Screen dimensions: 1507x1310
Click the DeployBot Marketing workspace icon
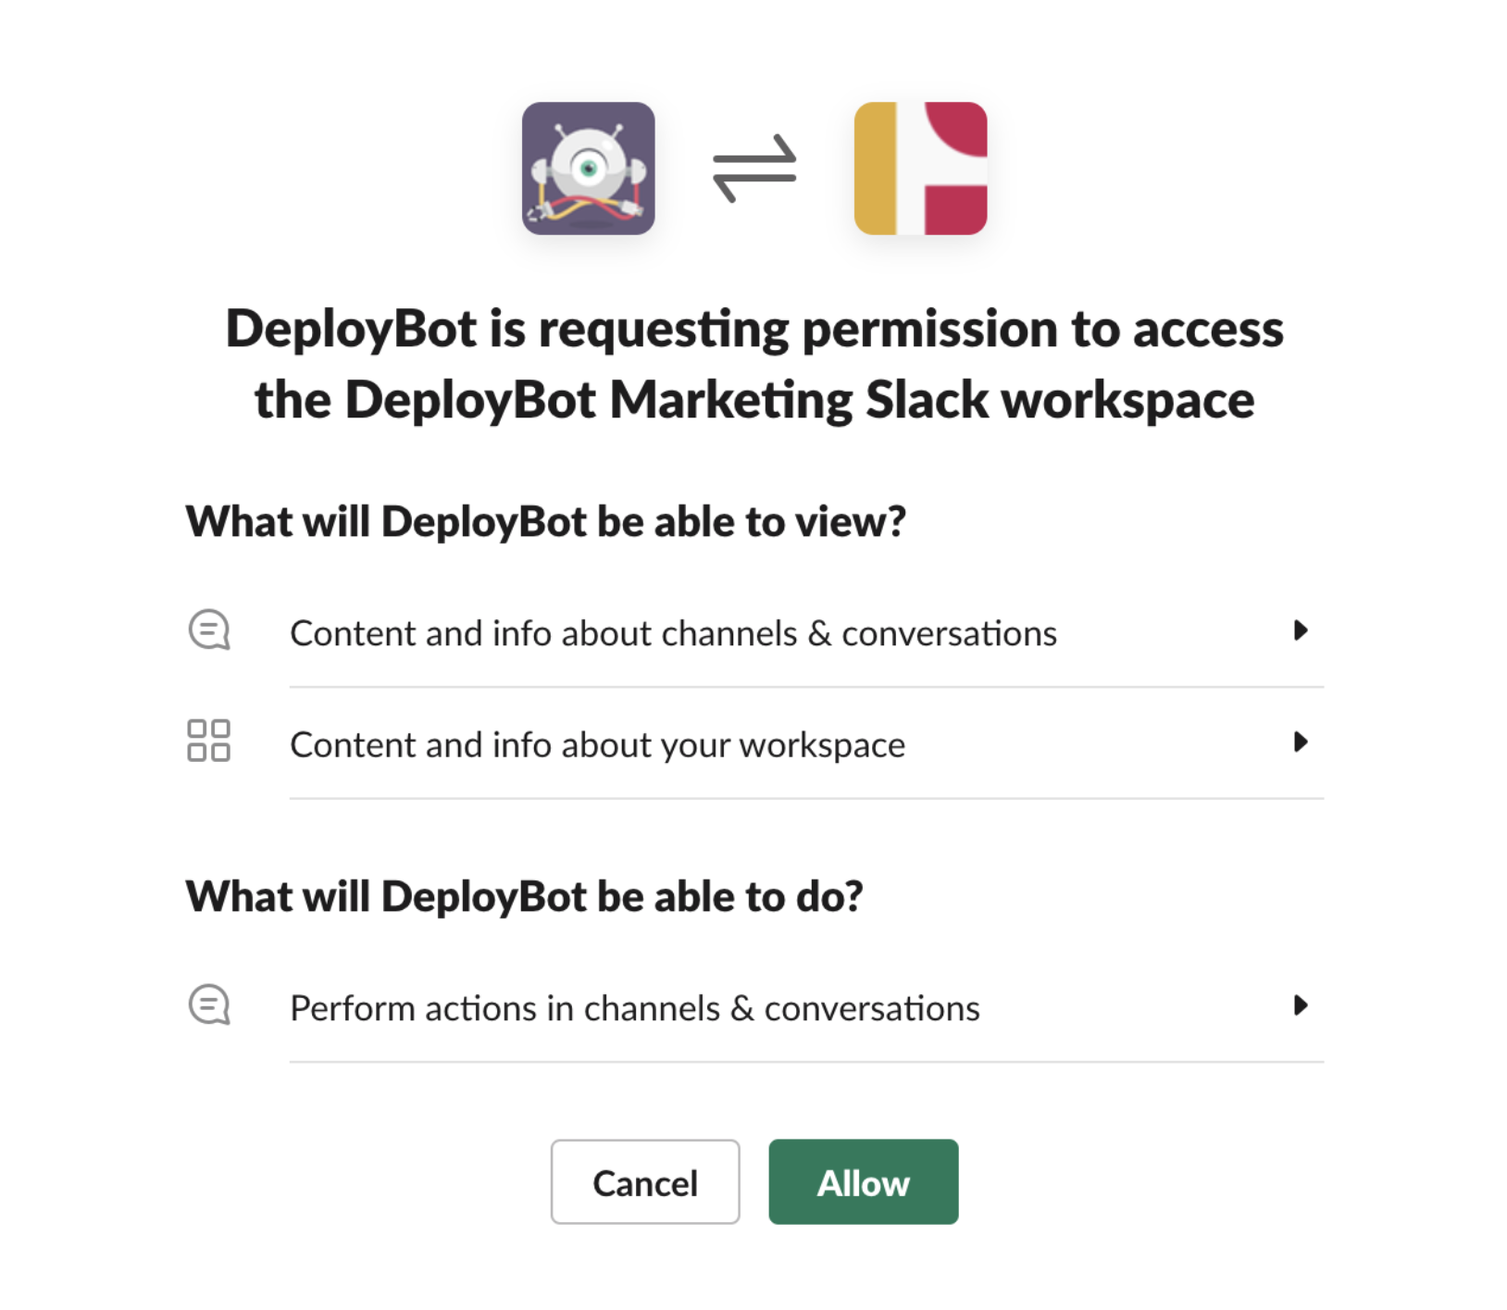click(921, 169)
